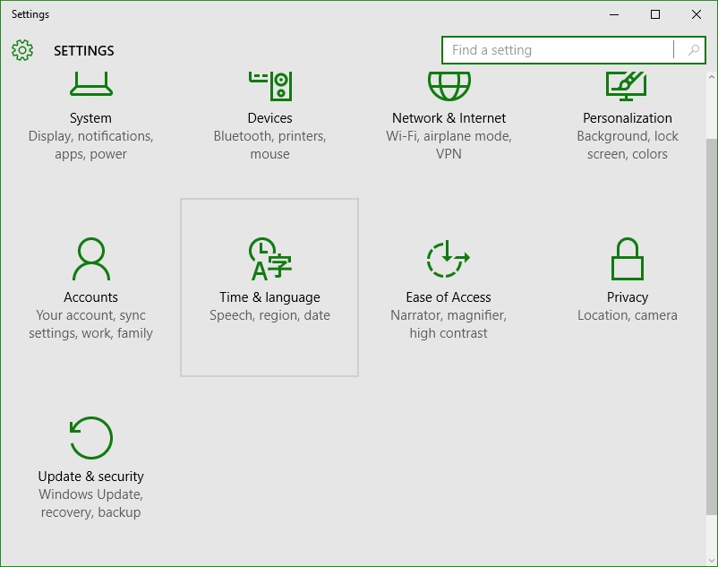Click the scrollbar up arrow

tap(712, 77)
